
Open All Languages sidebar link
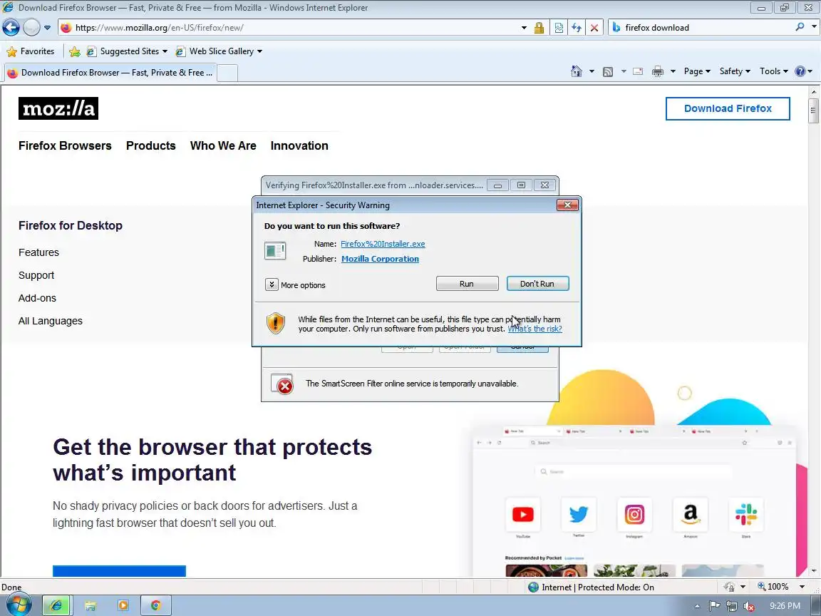(51, 321)
